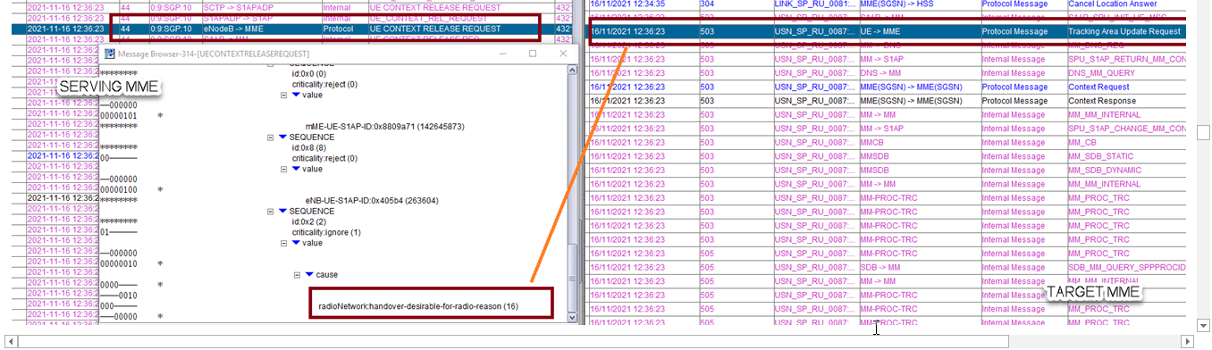Collapse the value node under id:0x0
Screen dimensions: 1212x350
pos(284,96)
